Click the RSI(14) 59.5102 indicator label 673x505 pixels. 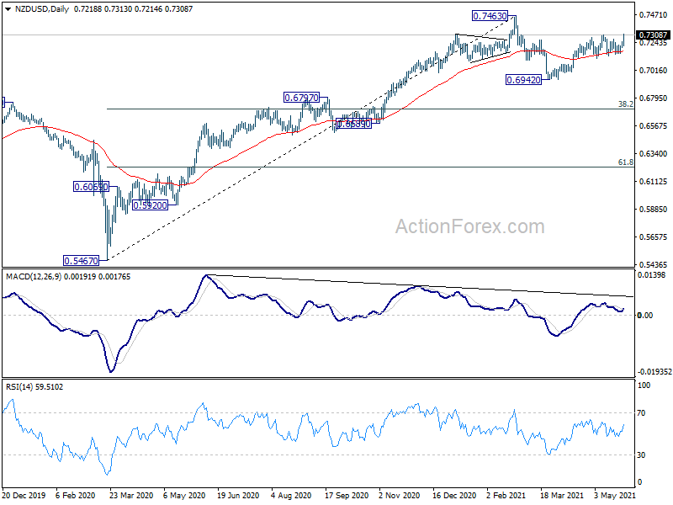coord(34,387)
